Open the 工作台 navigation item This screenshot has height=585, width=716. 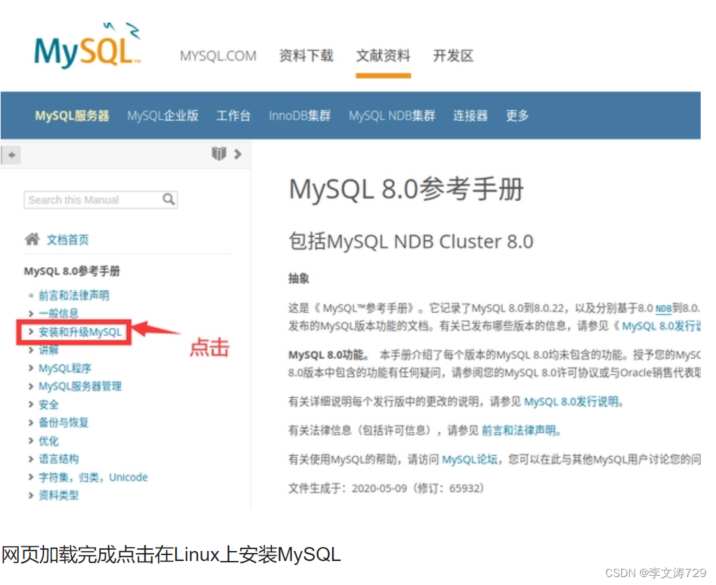pos(233,115)
